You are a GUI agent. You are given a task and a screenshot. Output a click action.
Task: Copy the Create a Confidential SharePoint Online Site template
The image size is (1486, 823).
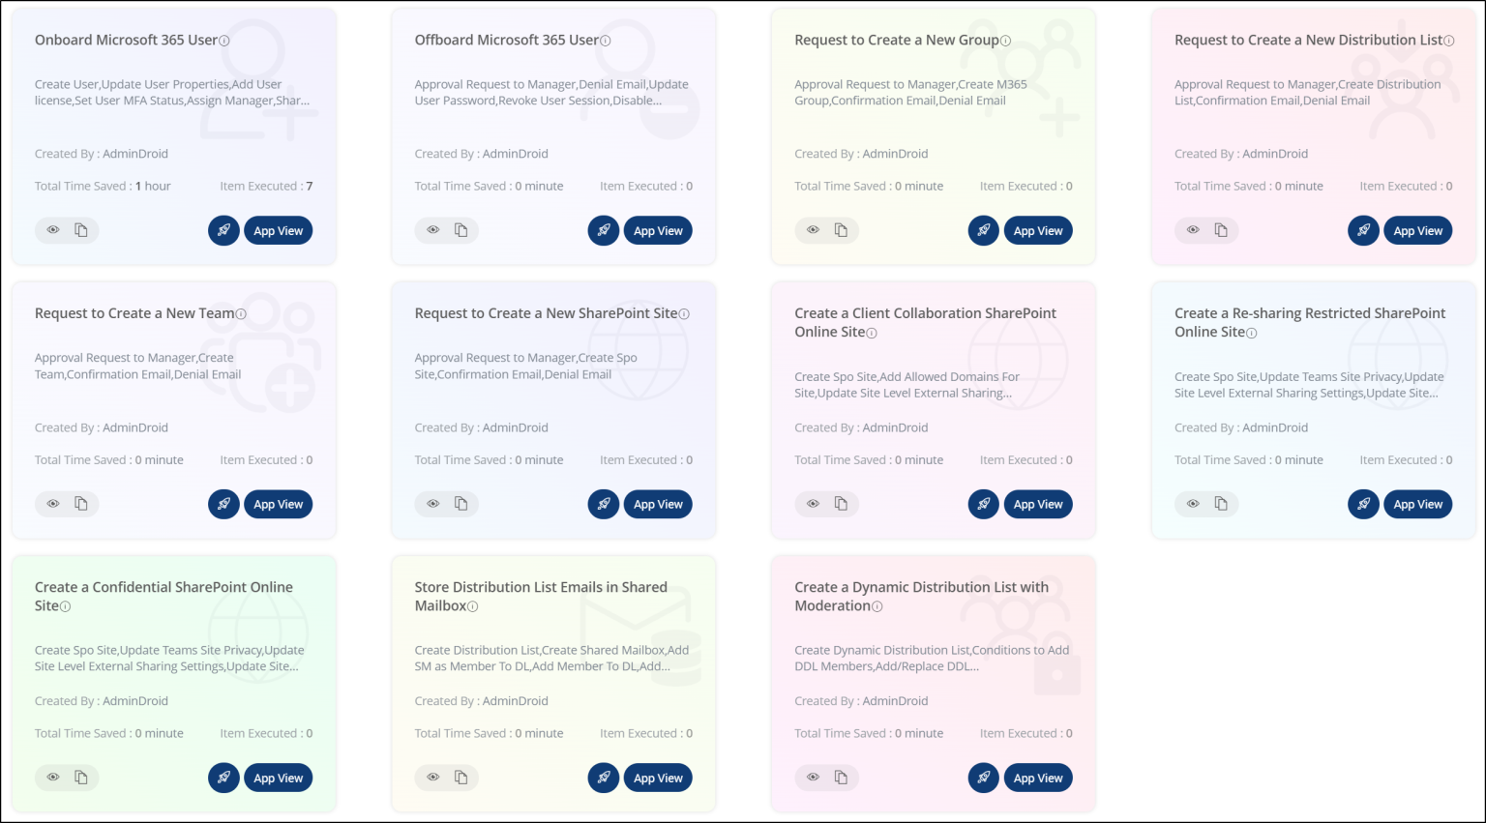pos(83,778)
